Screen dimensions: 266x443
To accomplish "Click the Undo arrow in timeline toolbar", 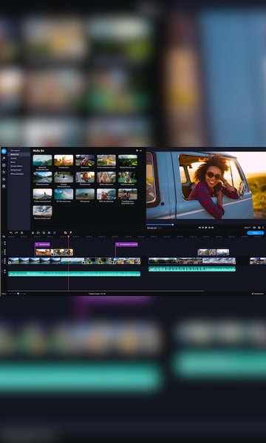I will tap(11, 233).
